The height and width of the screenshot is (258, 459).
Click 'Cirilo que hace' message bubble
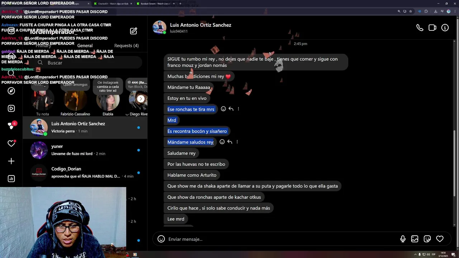pos(219,208)
